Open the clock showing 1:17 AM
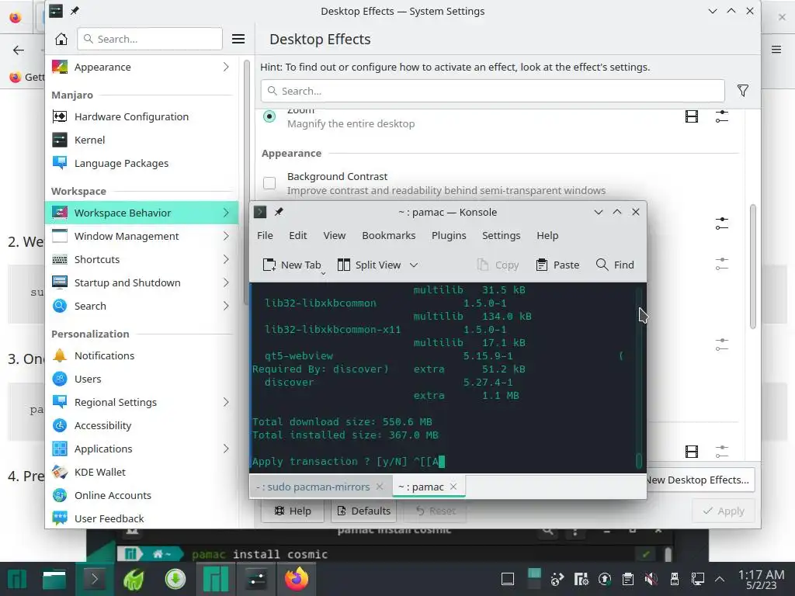This screenshot has height=596, width=795. pyautogui.click(x=761, y=579)
